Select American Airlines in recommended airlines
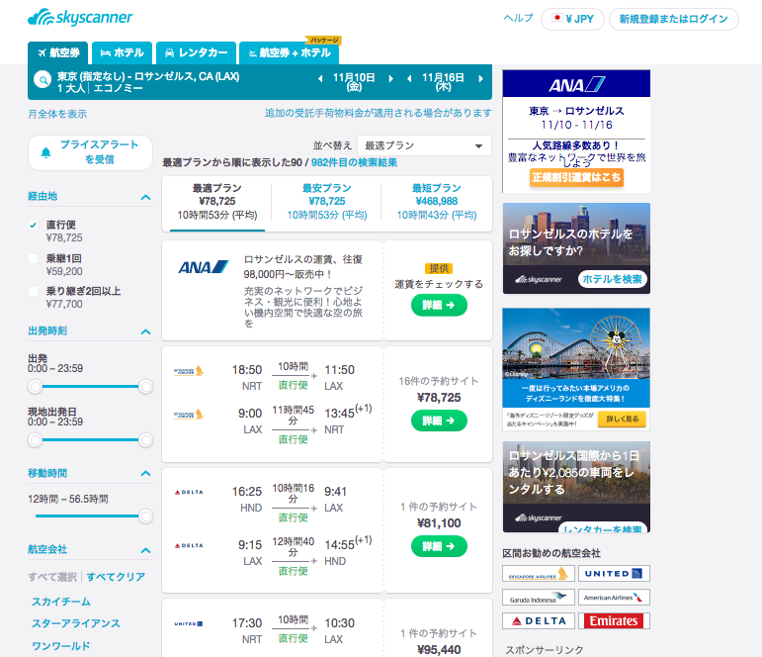 (x=614, y=598)
